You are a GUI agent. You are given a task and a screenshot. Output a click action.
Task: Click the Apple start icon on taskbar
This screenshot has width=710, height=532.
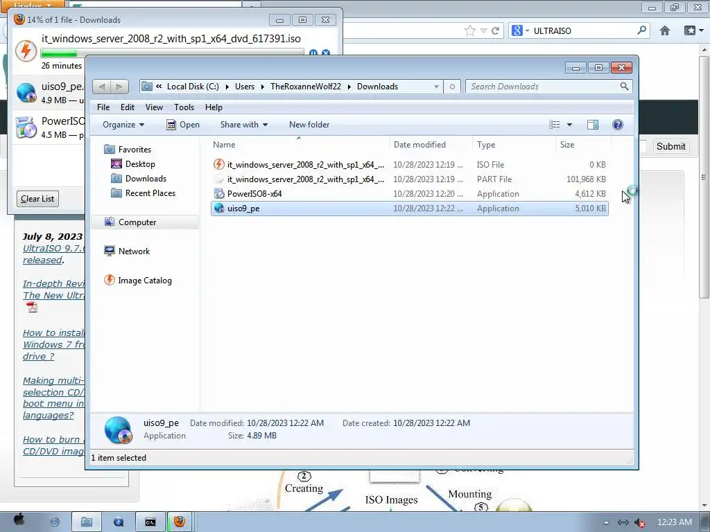pos(19,520)
